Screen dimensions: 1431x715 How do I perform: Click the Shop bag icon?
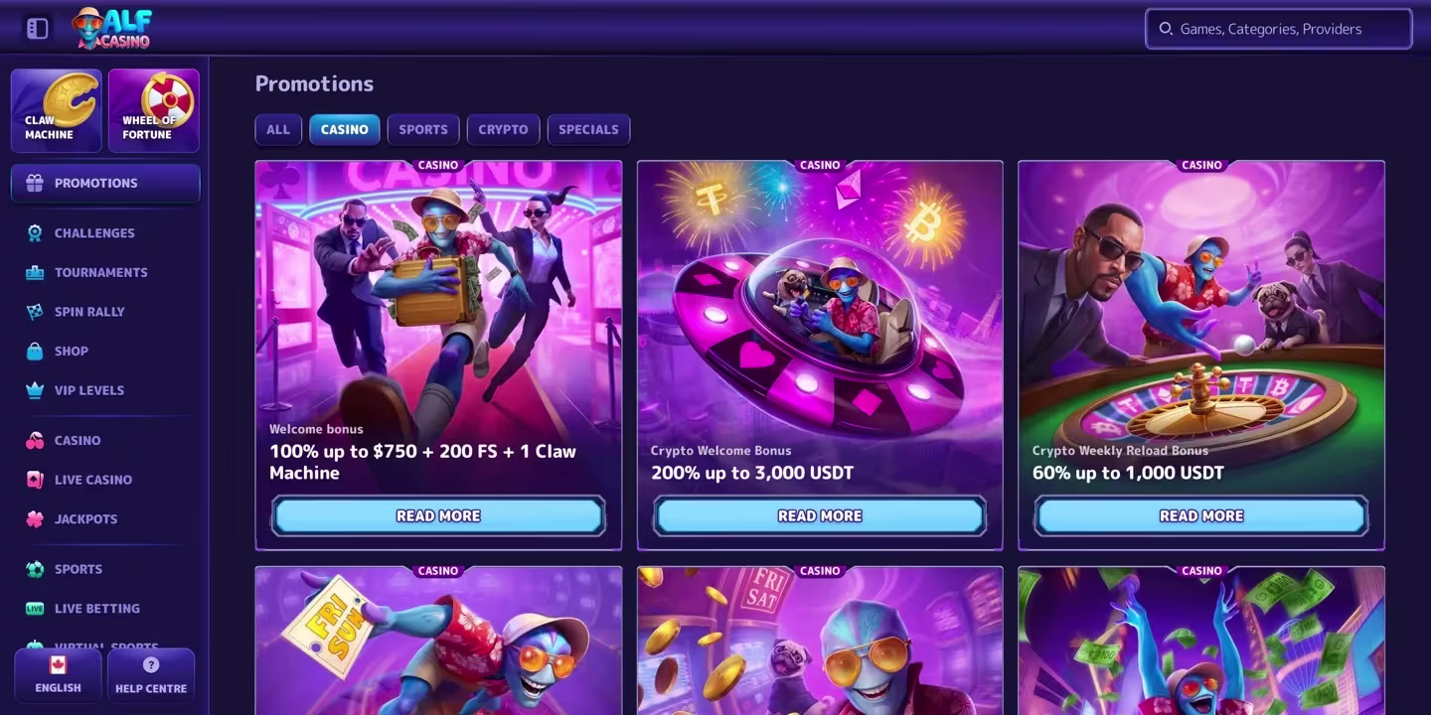35,351
